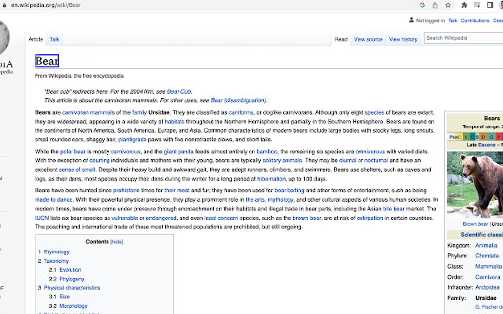
Task: Follow the hibernation link
Action: [271, 179]
